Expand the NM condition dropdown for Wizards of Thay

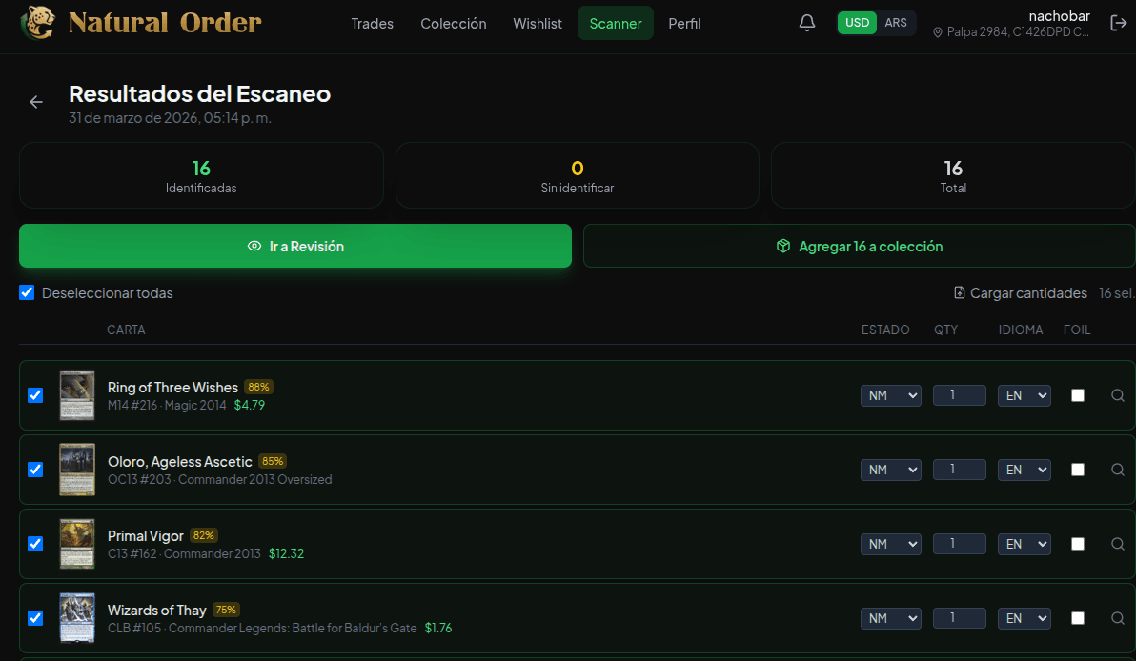click(890, 618)
